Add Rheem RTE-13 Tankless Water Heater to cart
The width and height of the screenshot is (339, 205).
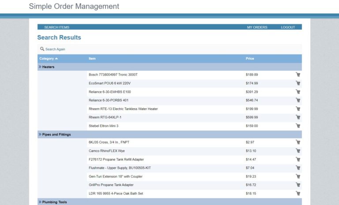pos(298,109)
